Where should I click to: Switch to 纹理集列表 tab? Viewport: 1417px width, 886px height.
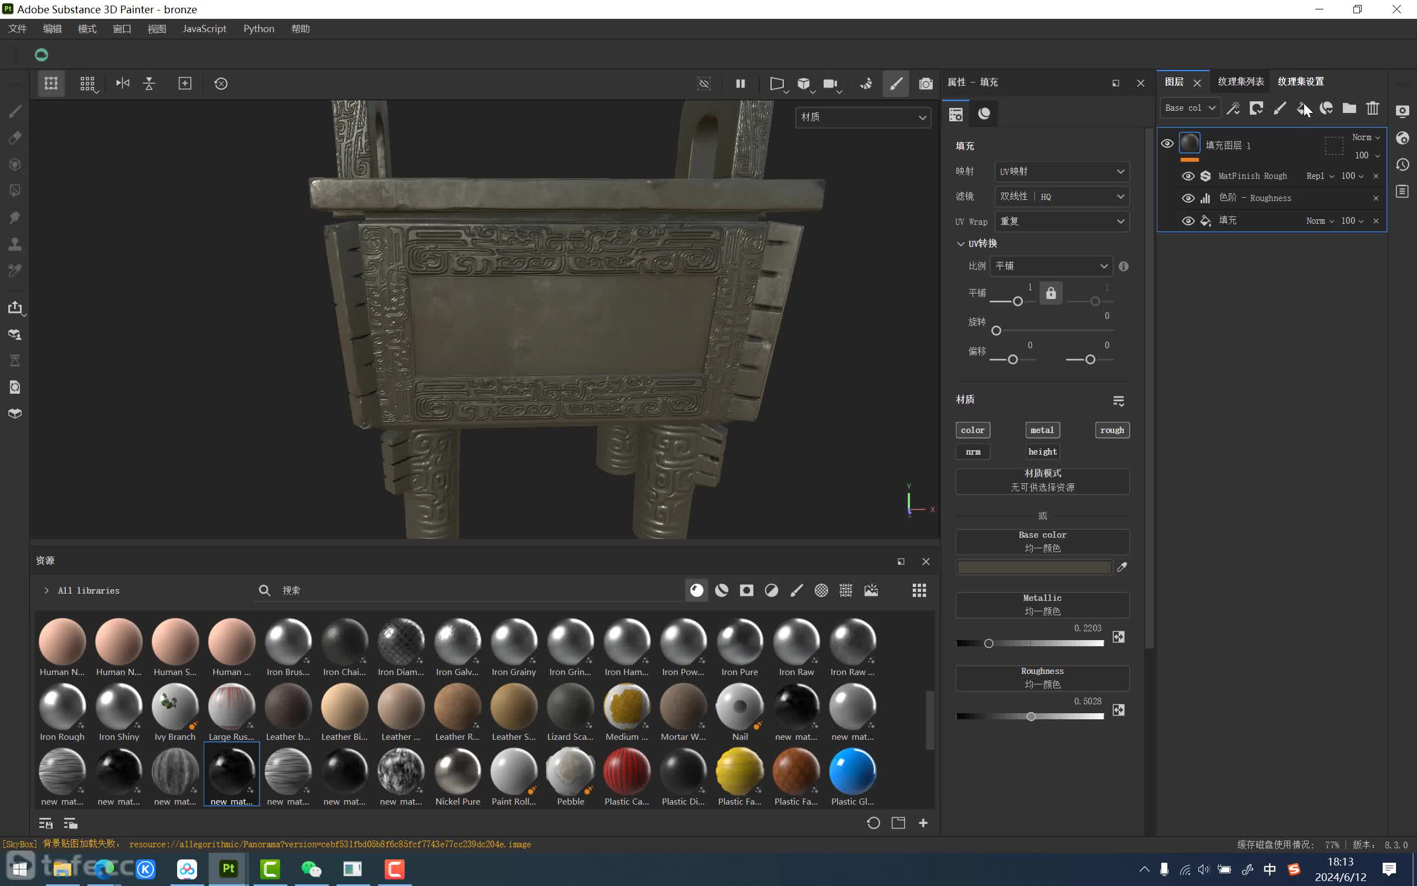[x=1241, y=81]
